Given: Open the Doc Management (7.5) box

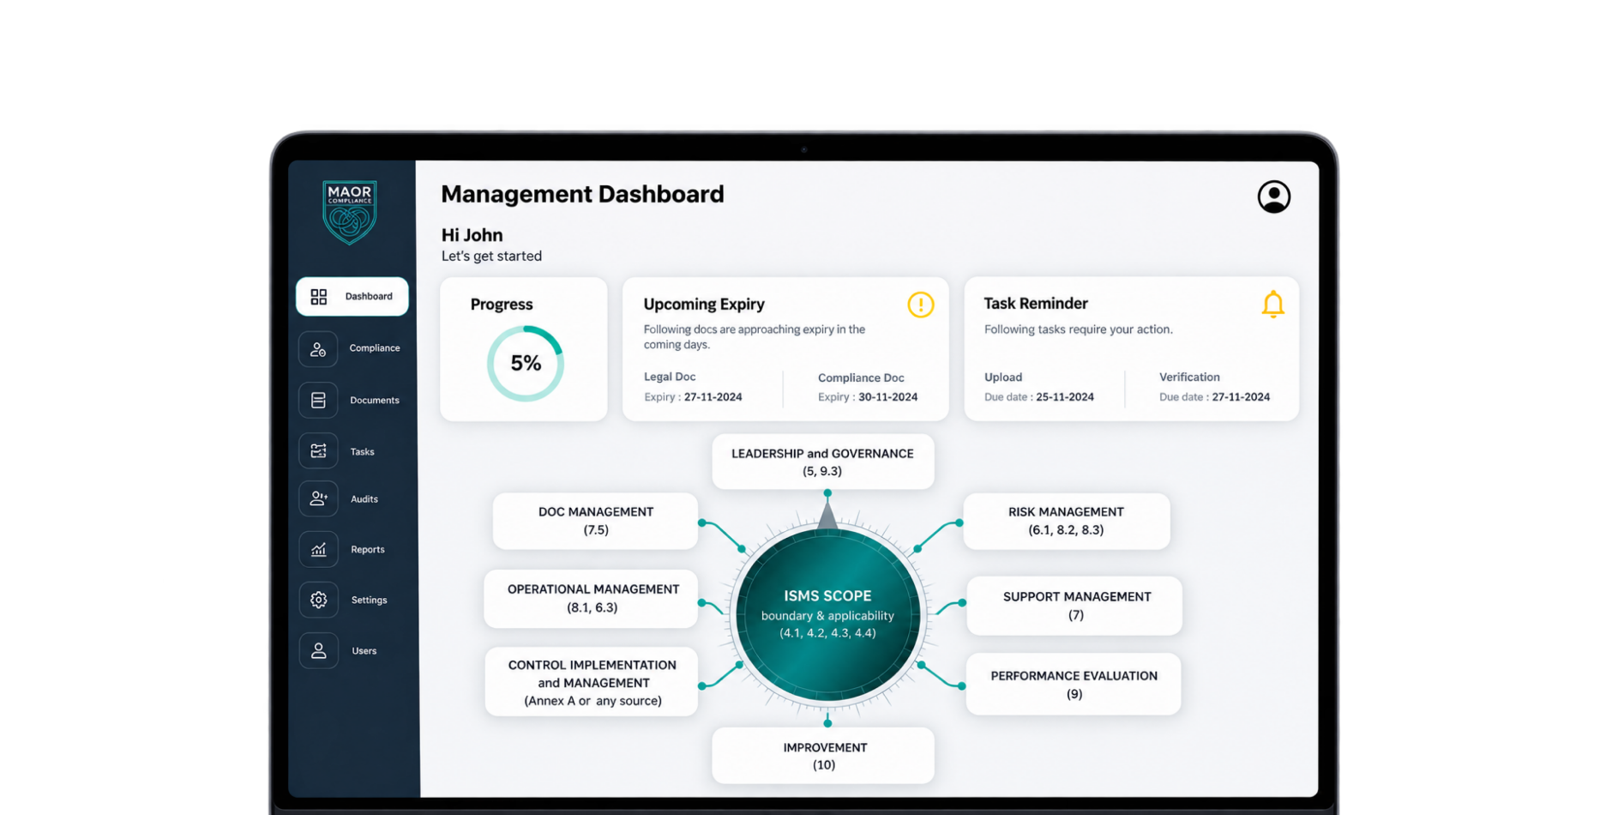Looking at the screenshot, I should click(x=596, y=521).
